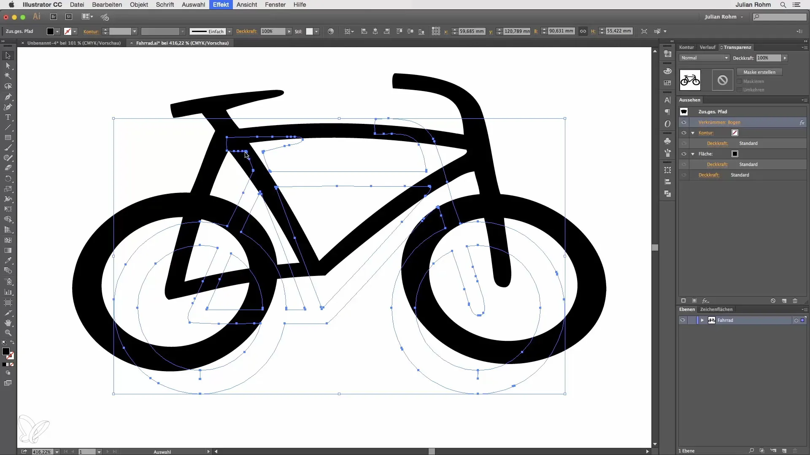Toggle the Umkehren checkbox
810x455 pixels.
tap(740, 90)
